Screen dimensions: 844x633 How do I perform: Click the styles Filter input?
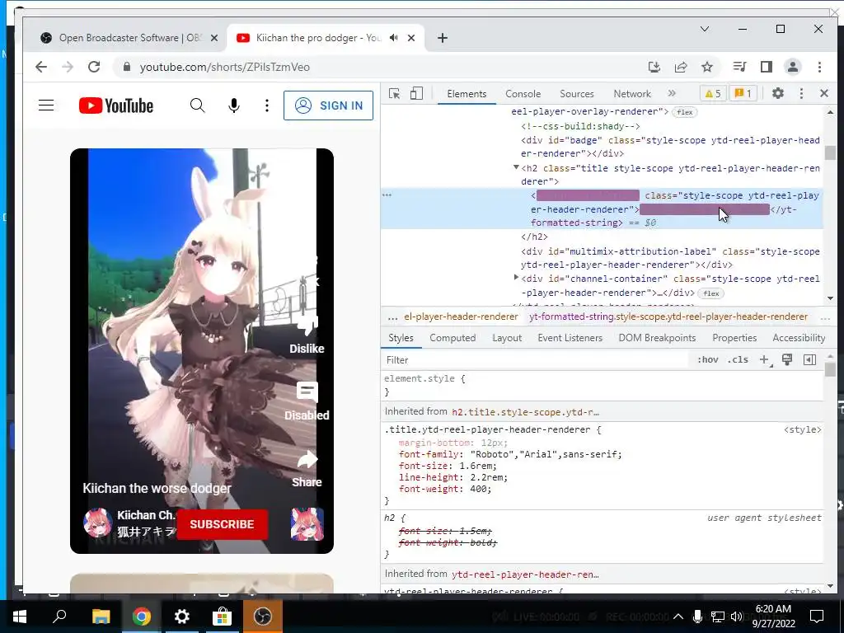[536, 360]
